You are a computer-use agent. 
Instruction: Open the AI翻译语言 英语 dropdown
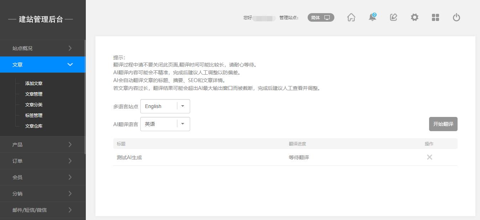[165, 124]
